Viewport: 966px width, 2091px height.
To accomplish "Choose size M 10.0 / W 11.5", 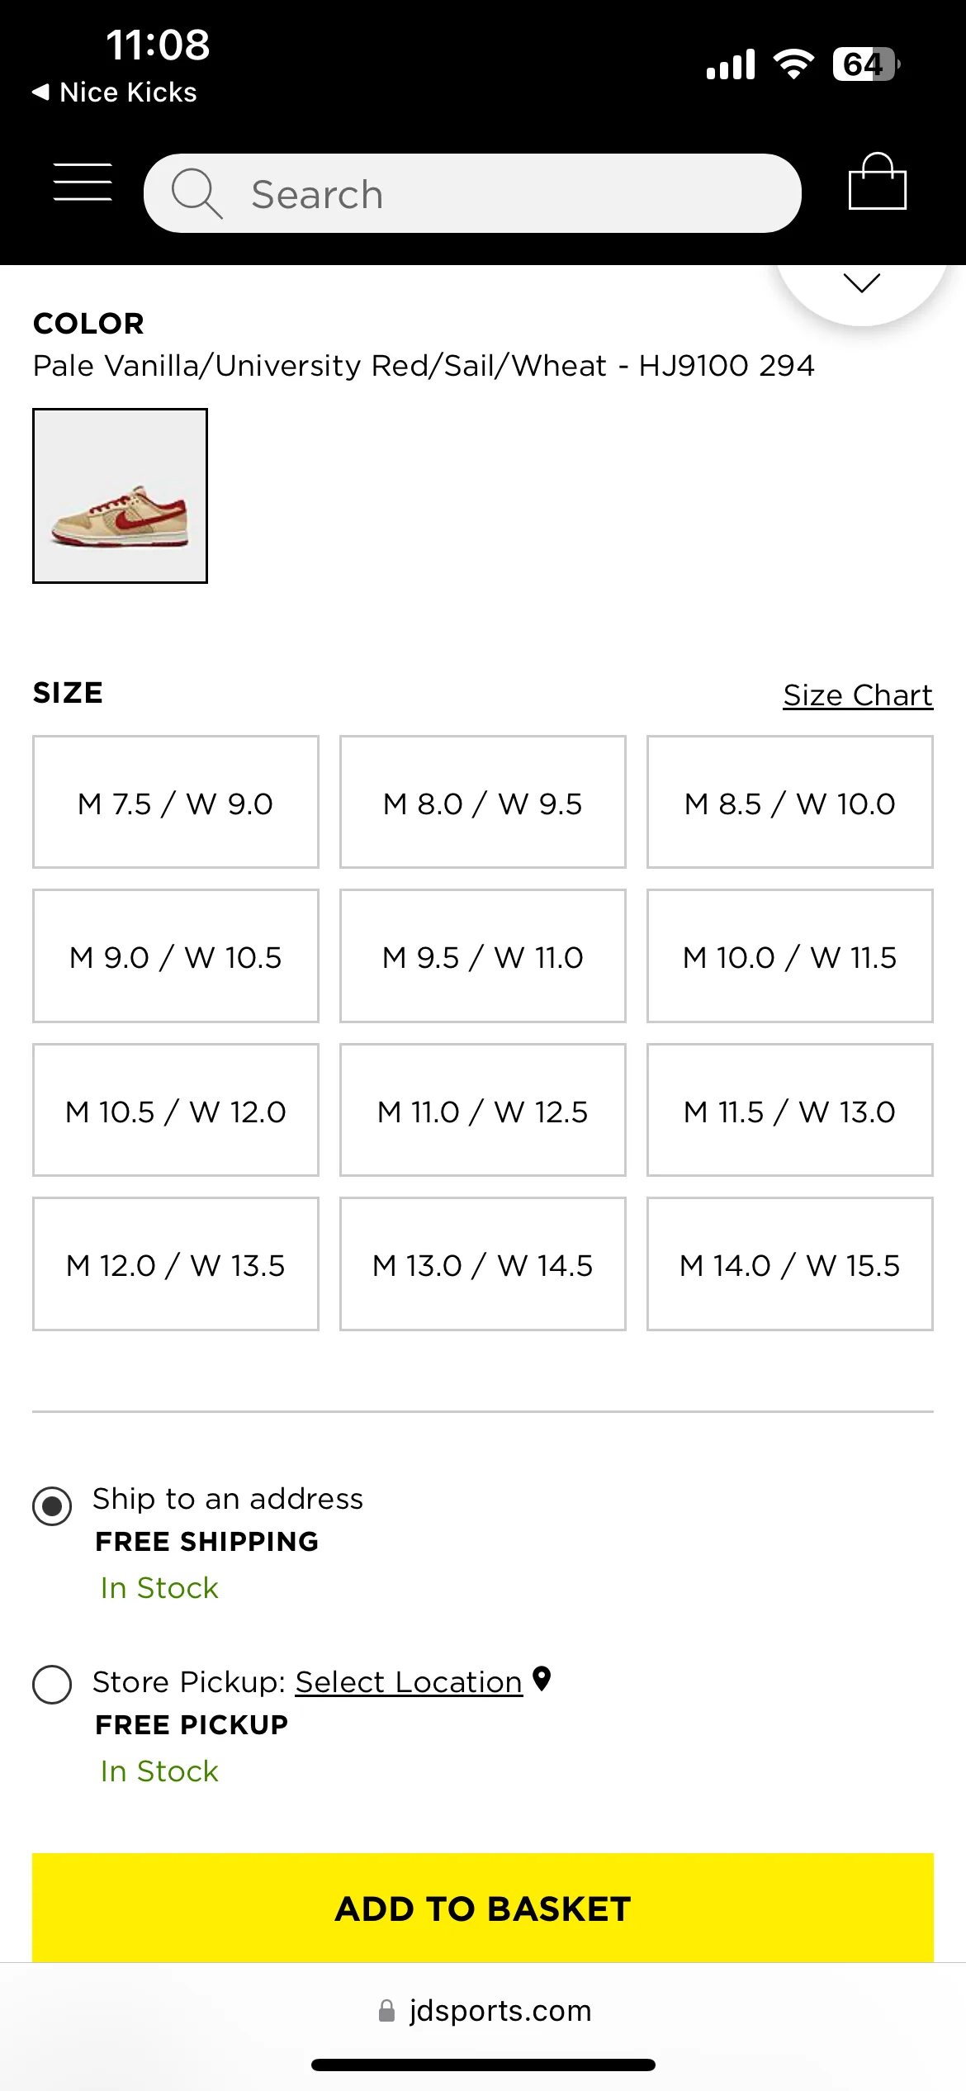I will 790,955.
